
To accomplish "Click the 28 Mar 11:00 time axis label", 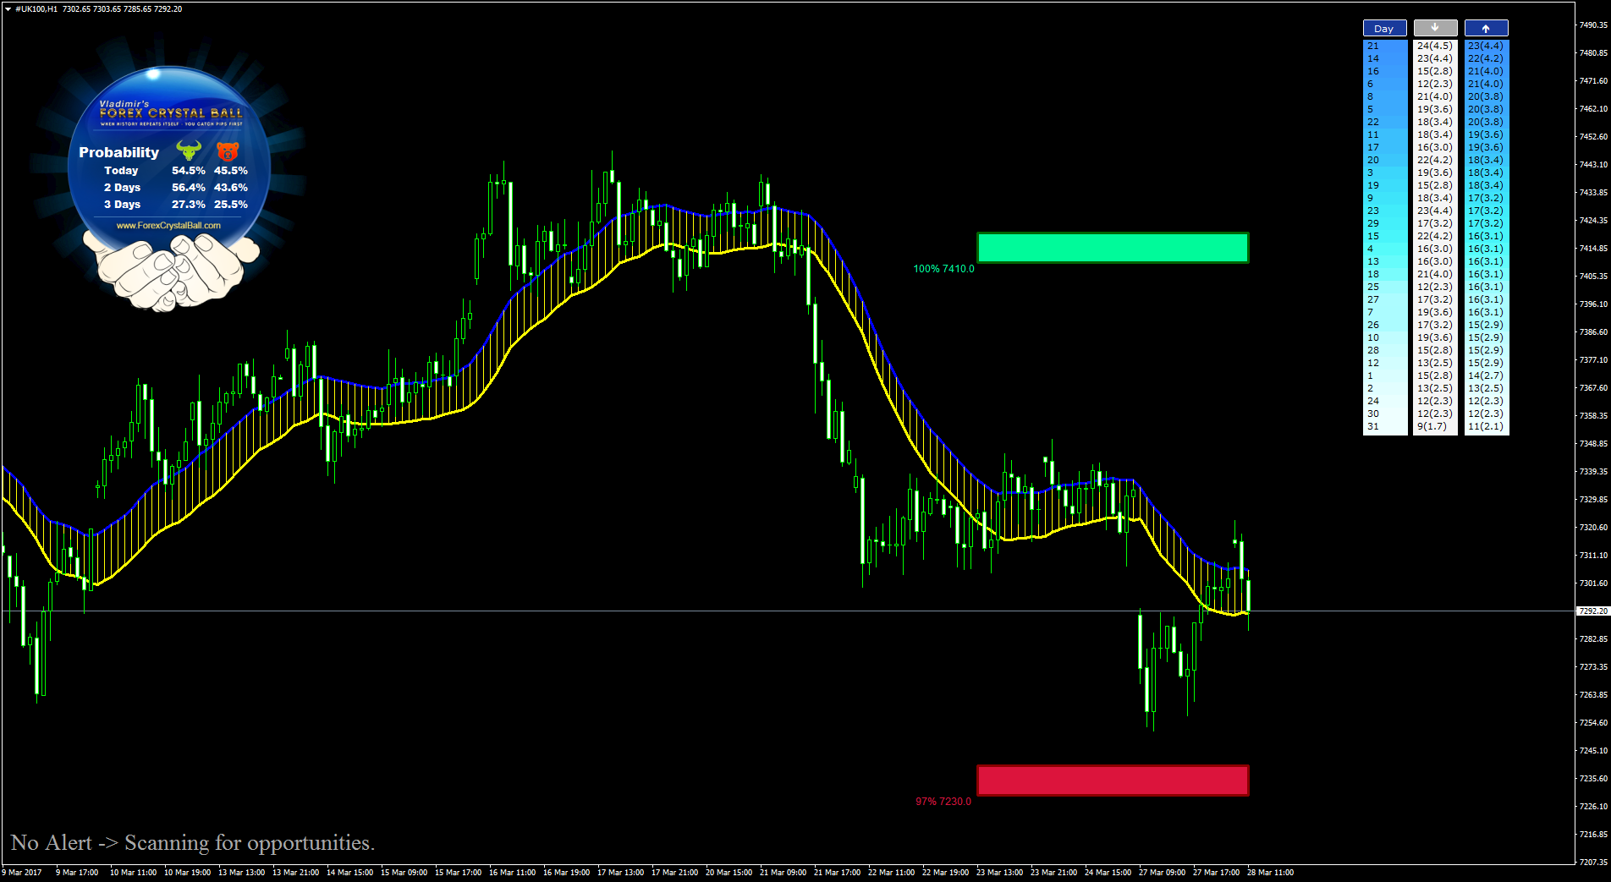I will click(1270, 872).
